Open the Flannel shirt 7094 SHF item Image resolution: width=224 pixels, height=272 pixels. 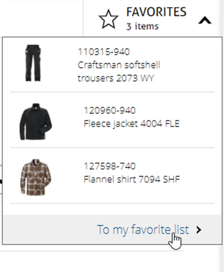132,180
